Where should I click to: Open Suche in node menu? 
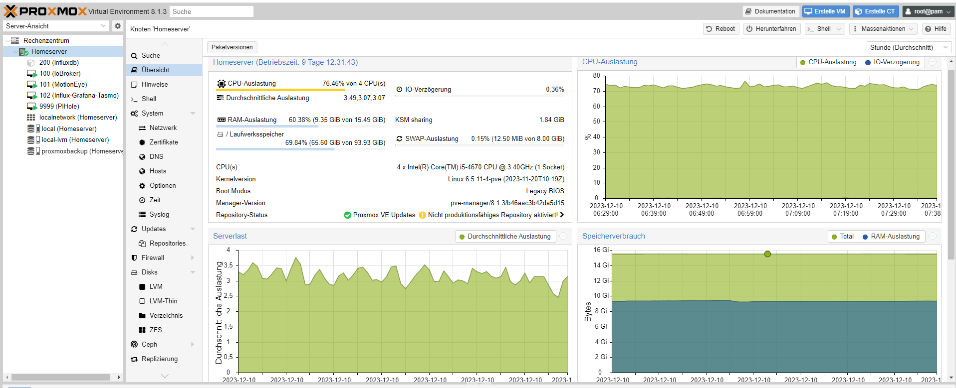pos(151,55)
